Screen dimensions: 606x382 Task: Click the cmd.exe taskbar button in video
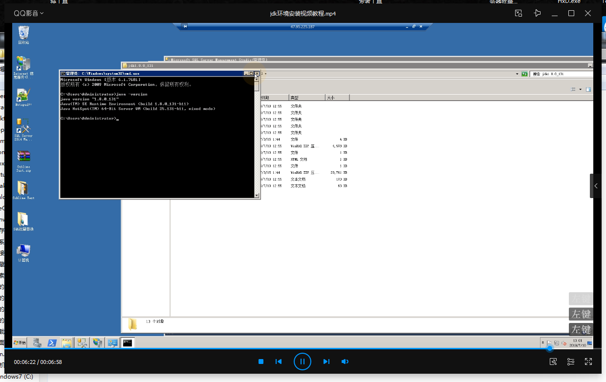click(128, 343)
